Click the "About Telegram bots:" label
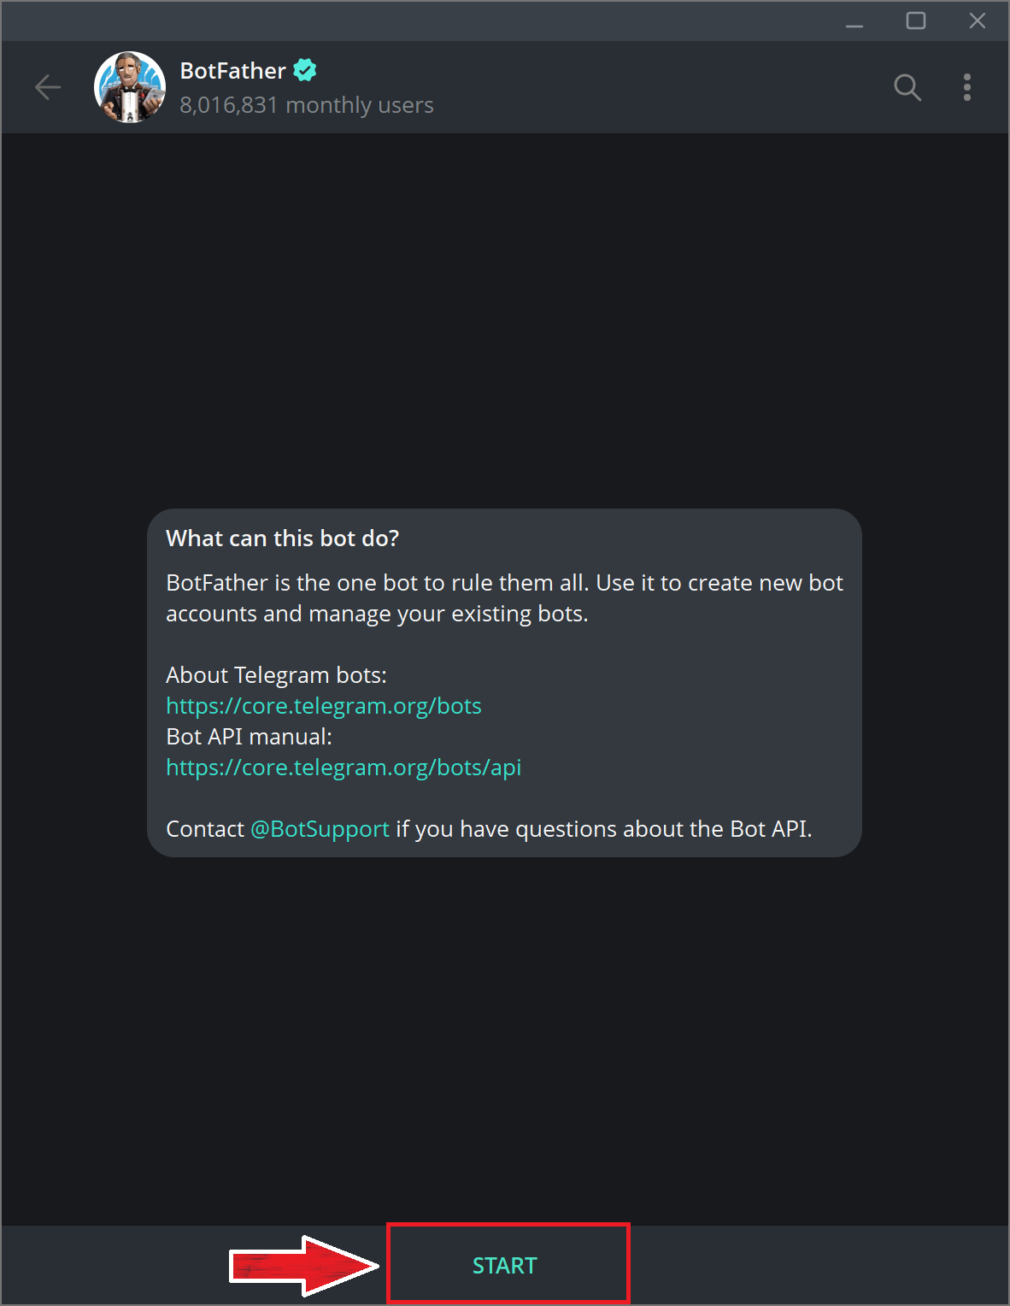Image resolution: width=1010 pixels, height=1306 pixels. 276,675
